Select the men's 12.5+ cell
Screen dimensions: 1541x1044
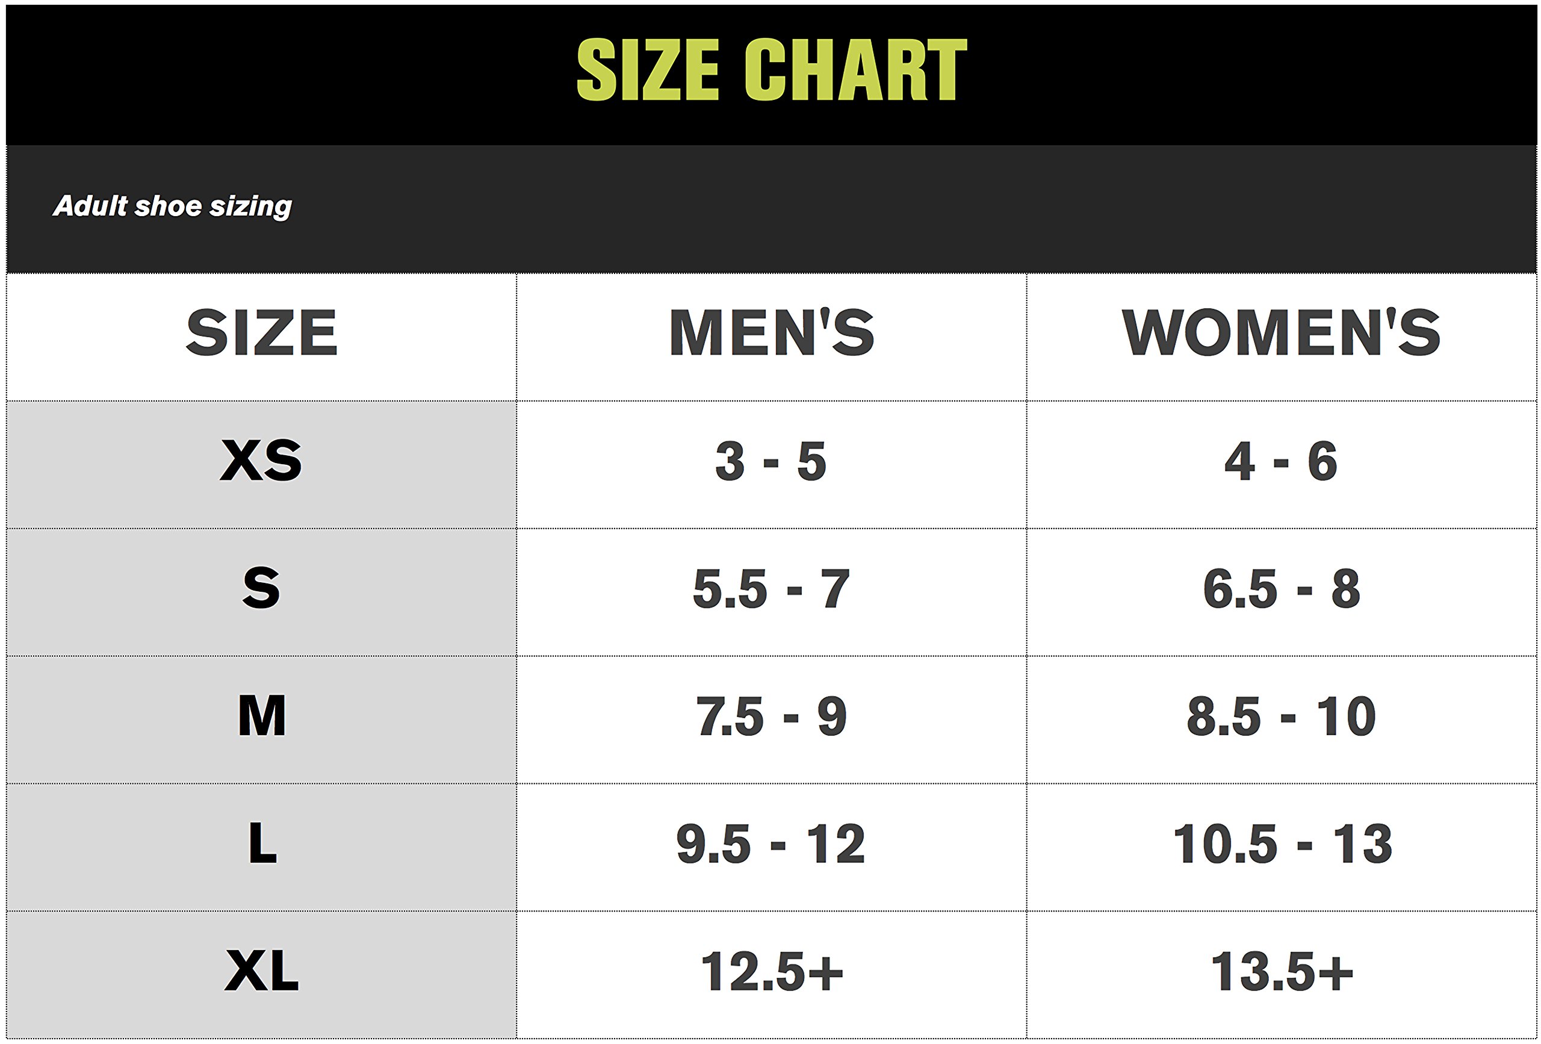tap(771, 972)
